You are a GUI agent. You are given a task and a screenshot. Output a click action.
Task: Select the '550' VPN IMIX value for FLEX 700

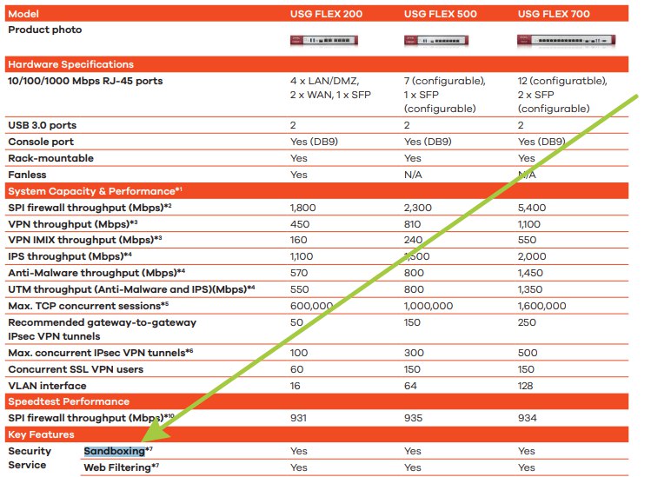click(x=527, y=240)
